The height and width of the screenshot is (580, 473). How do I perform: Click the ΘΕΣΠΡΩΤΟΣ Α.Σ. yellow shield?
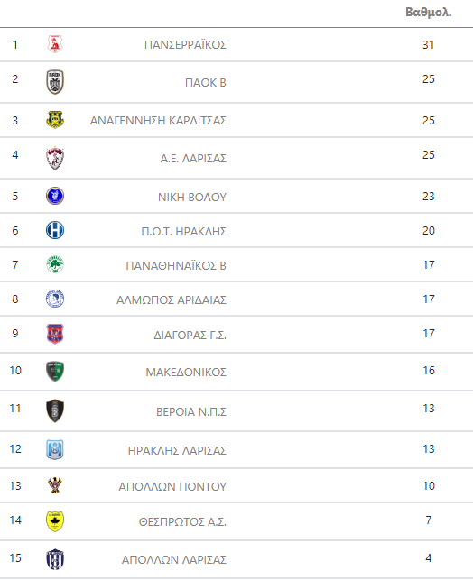(55, 520)
